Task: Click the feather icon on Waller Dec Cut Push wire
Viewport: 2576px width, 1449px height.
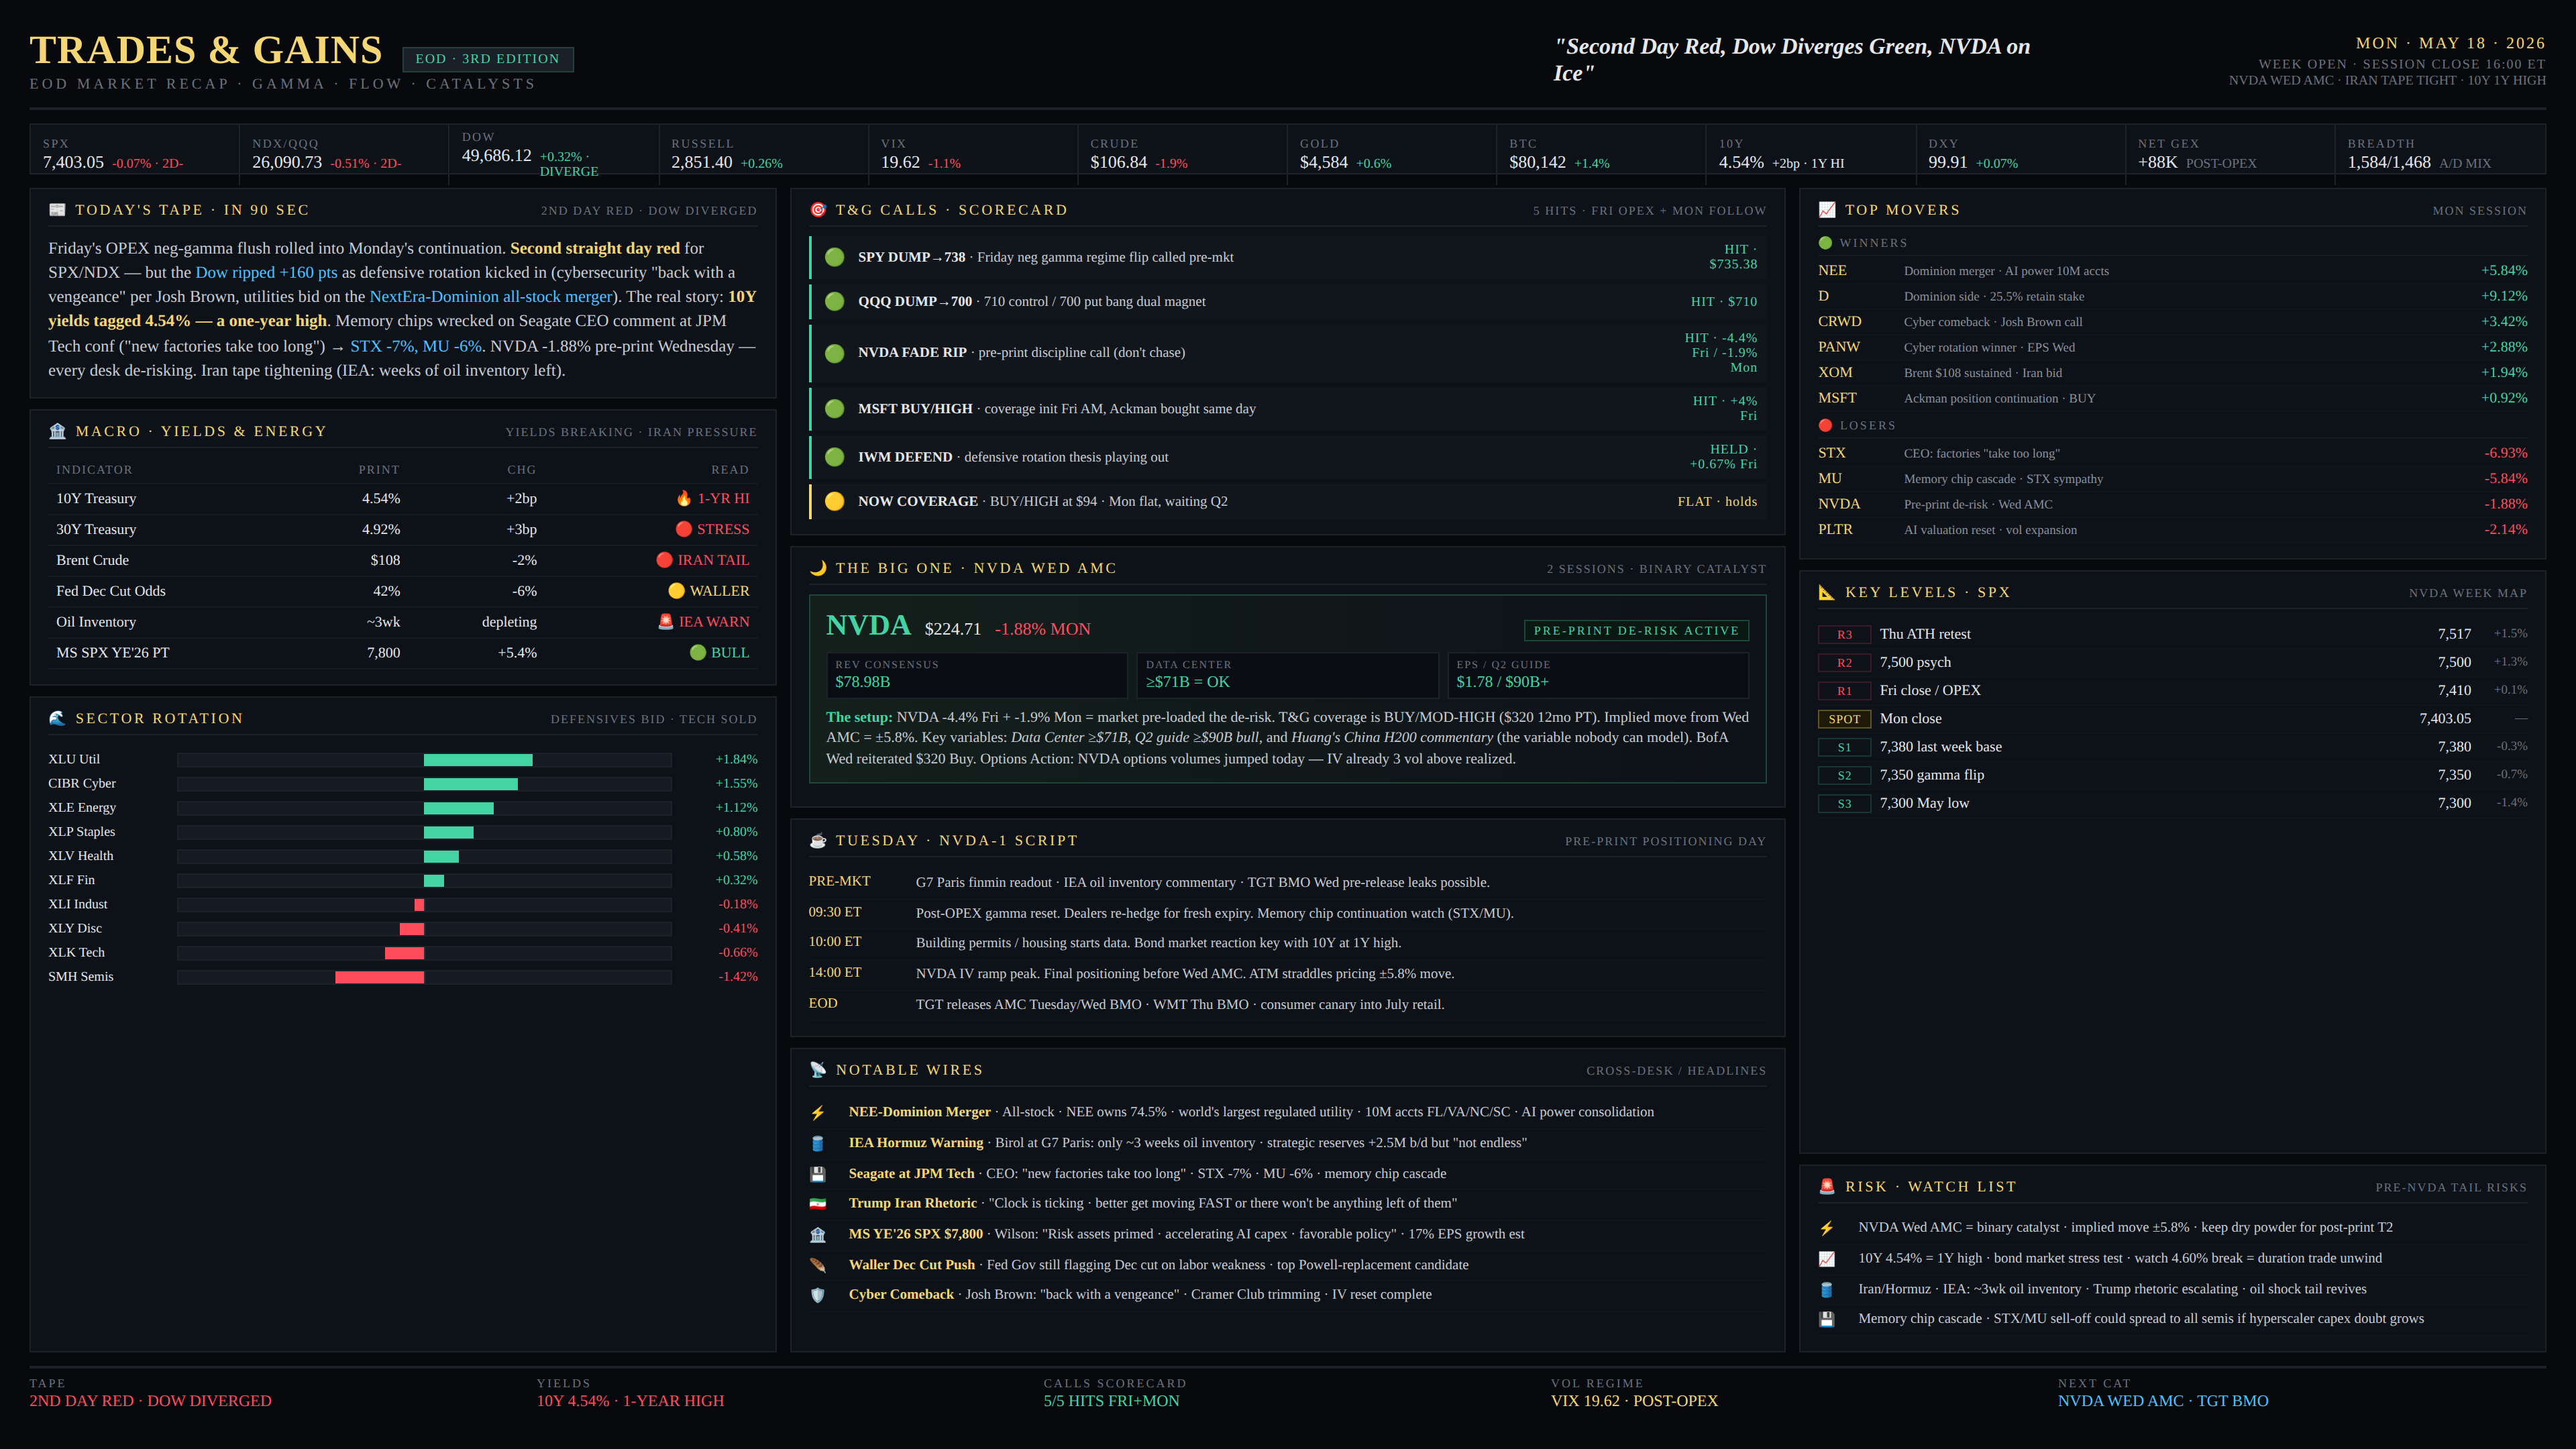Action: click(x=818, y=1265)
